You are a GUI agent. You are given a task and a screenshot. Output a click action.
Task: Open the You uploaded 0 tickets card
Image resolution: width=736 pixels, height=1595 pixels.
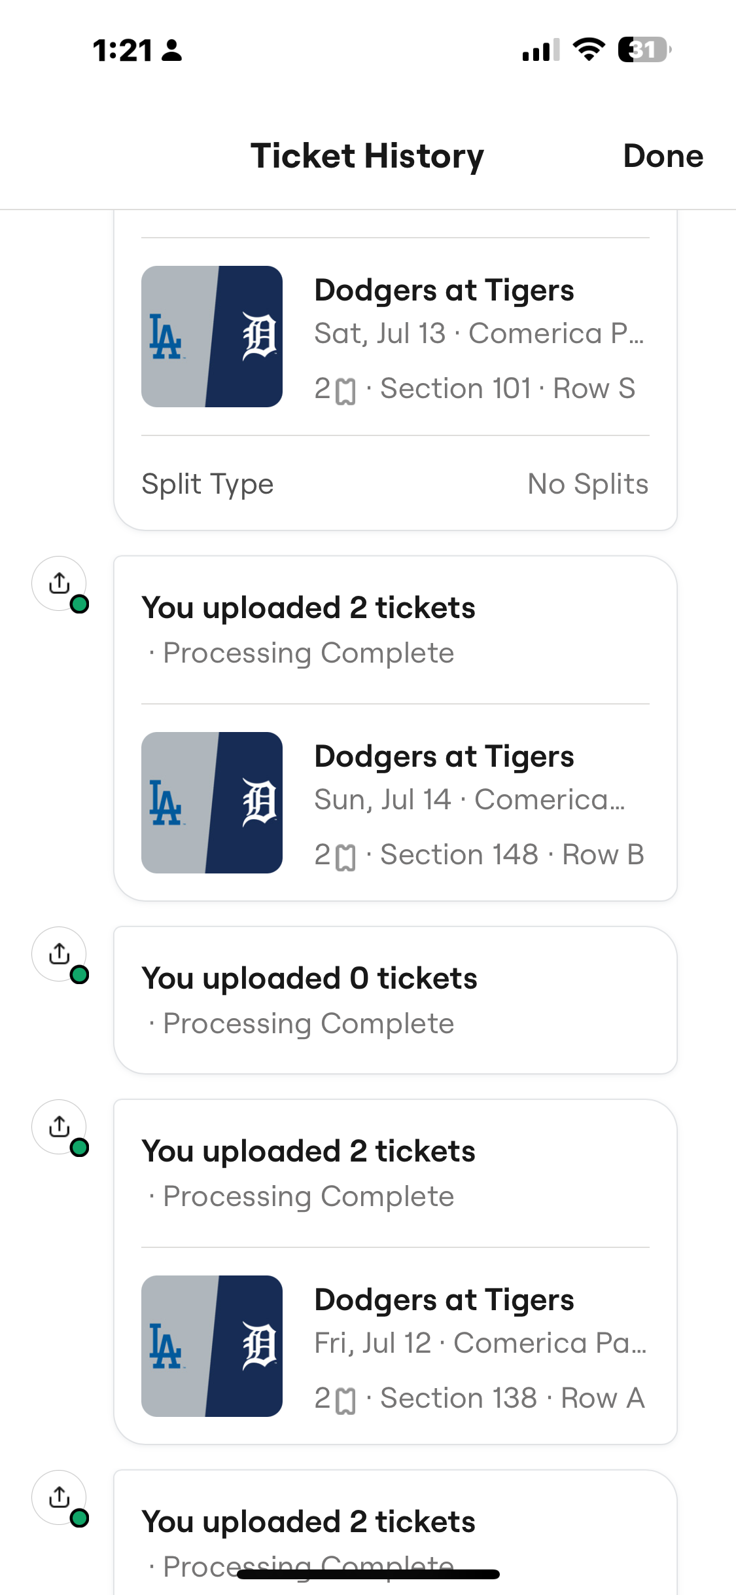395,1000
